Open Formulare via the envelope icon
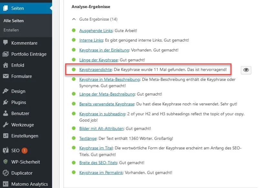 tap(5, 76)
